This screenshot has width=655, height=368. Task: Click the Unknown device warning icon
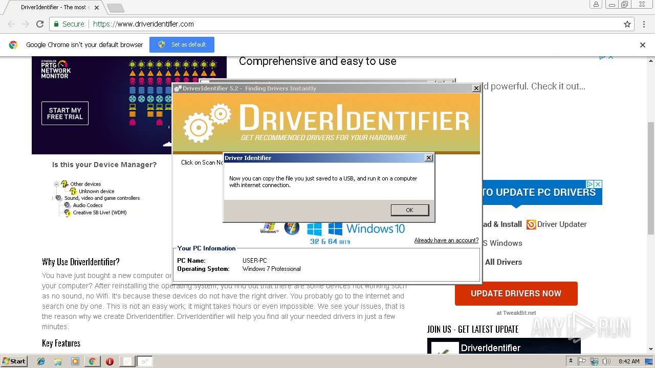point(73,191)
